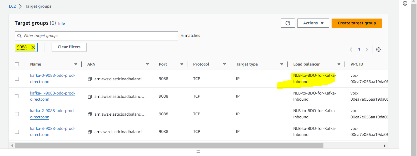Sort by Protocol column arrow
This screenshot has height=156, width=417.
[x=224, y=64]
